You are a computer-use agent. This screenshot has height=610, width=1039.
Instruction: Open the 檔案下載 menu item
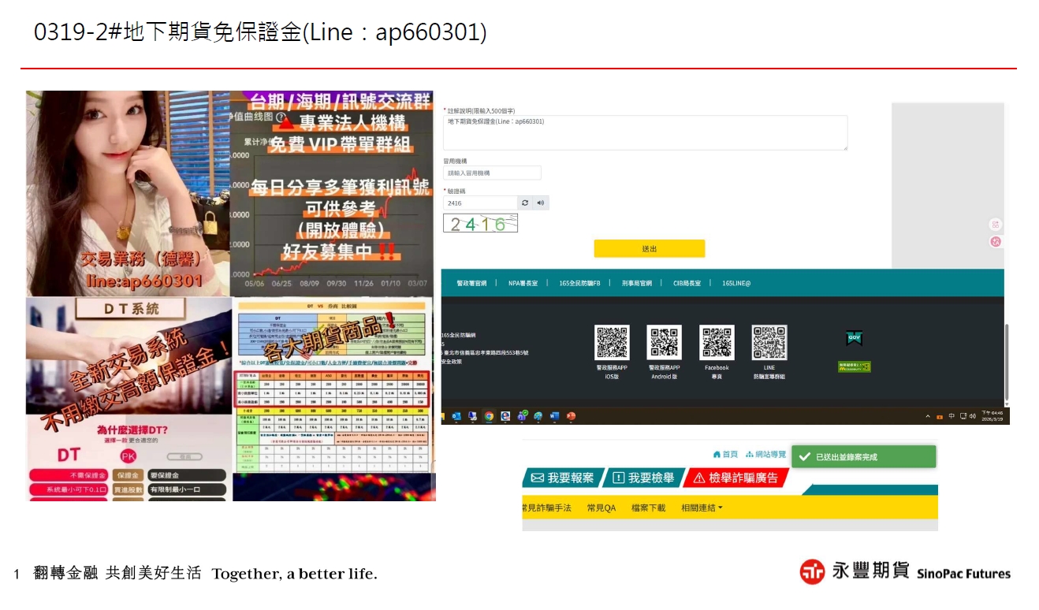(648, 508)
